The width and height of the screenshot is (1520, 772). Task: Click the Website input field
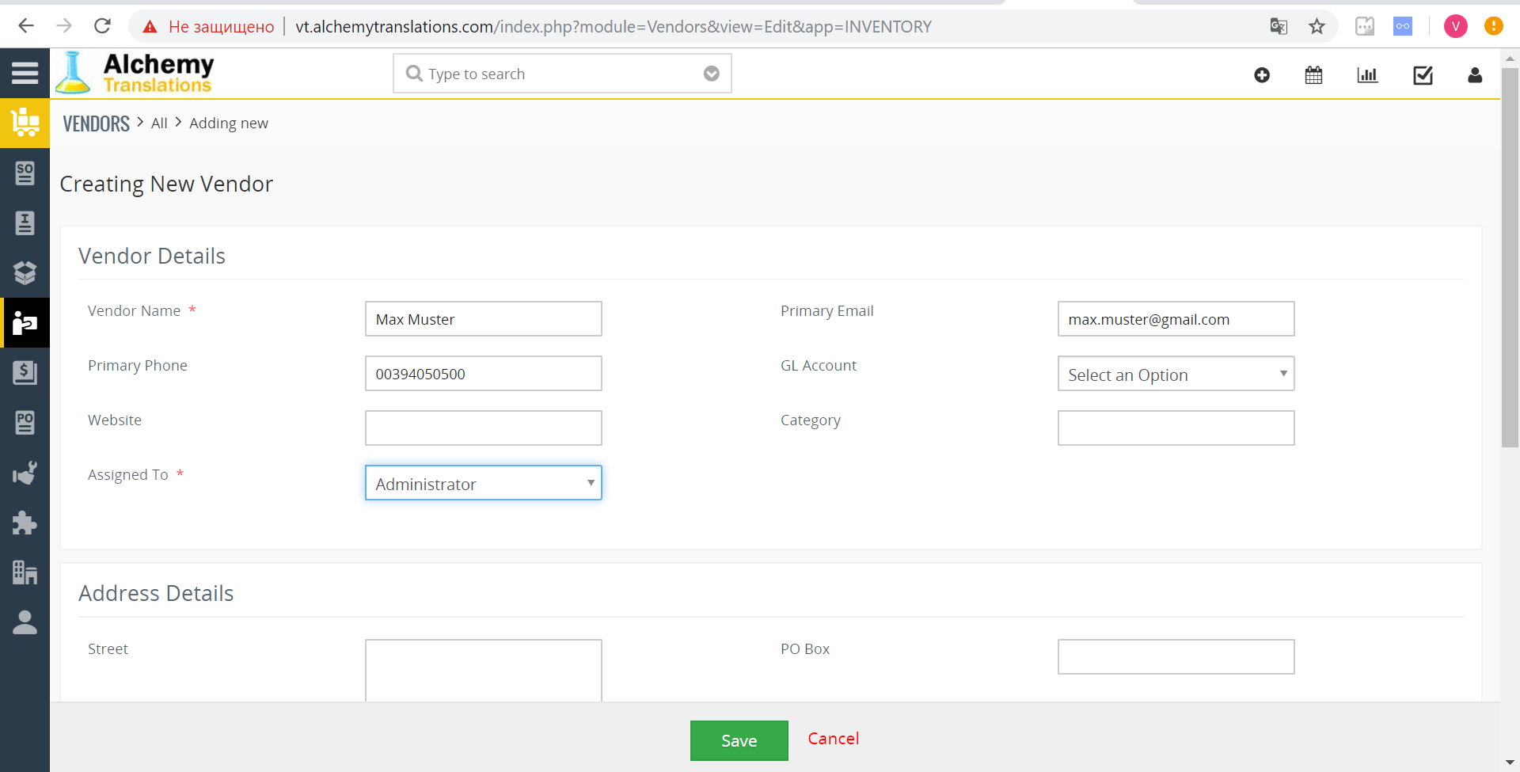click(483, 428)
